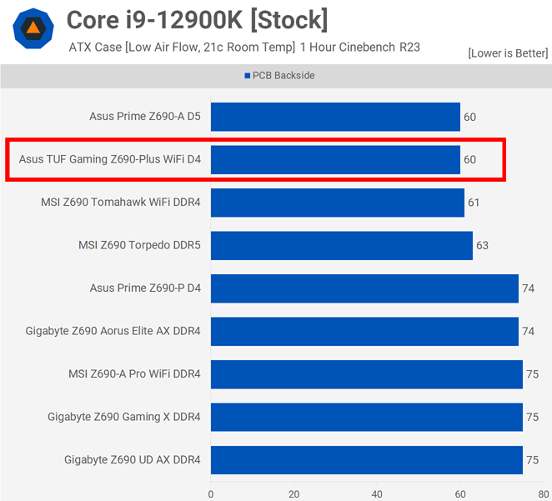Click the Lower is Better note

coord(508,53)
